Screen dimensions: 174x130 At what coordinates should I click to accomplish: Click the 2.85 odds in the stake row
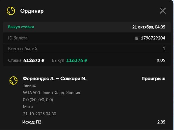point(161,60)
